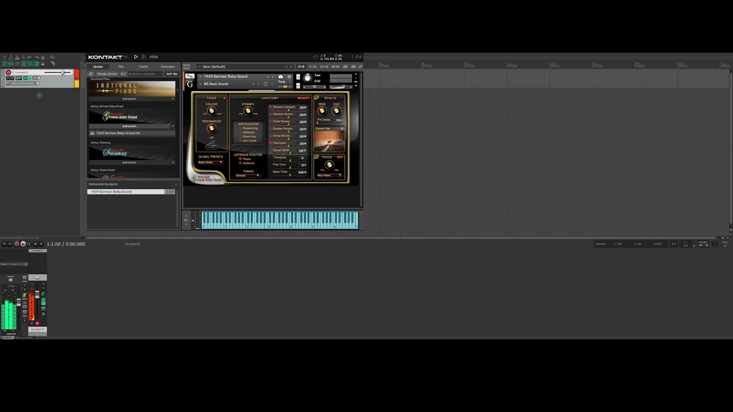Open the instrument info icon
The height and width of the screenshot is (412, 733).
(289, 77)
